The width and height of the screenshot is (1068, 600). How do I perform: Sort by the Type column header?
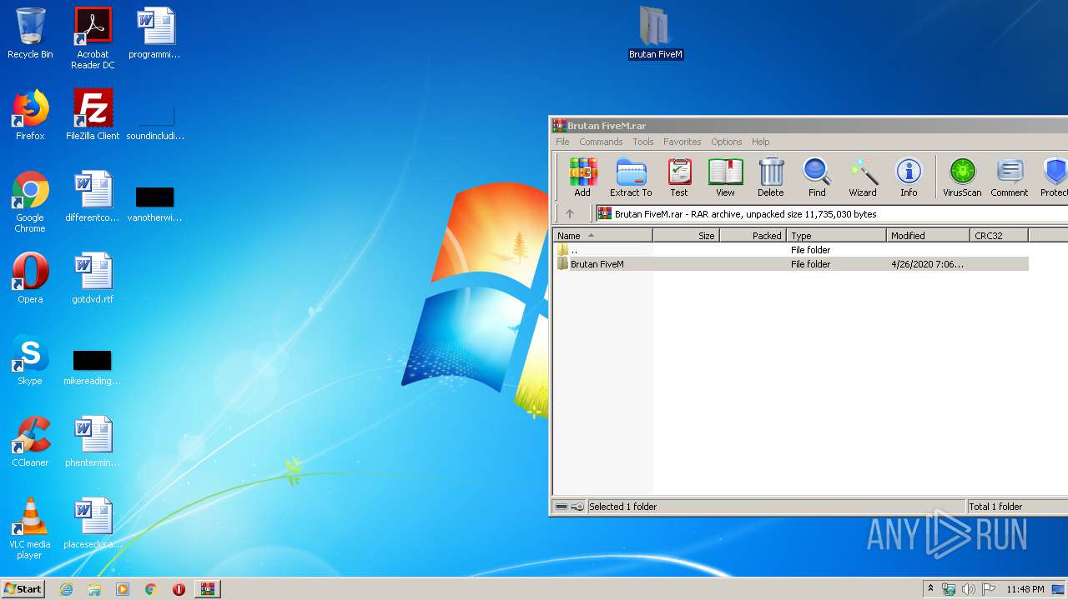[x=836, y=236]
